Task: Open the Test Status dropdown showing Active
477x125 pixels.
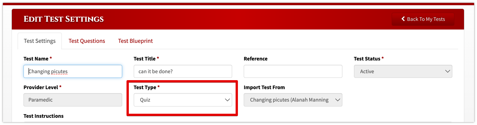Action: click(x=403, y=71)
